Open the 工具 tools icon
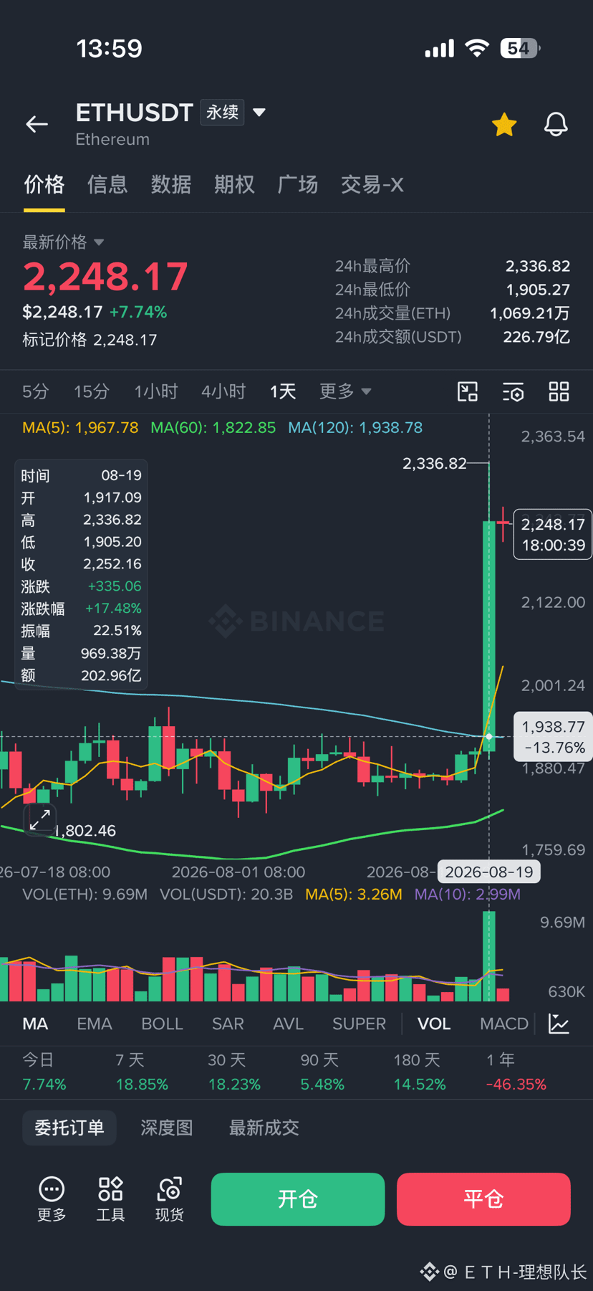The image size is (593, 1291). click(110, 1199)
